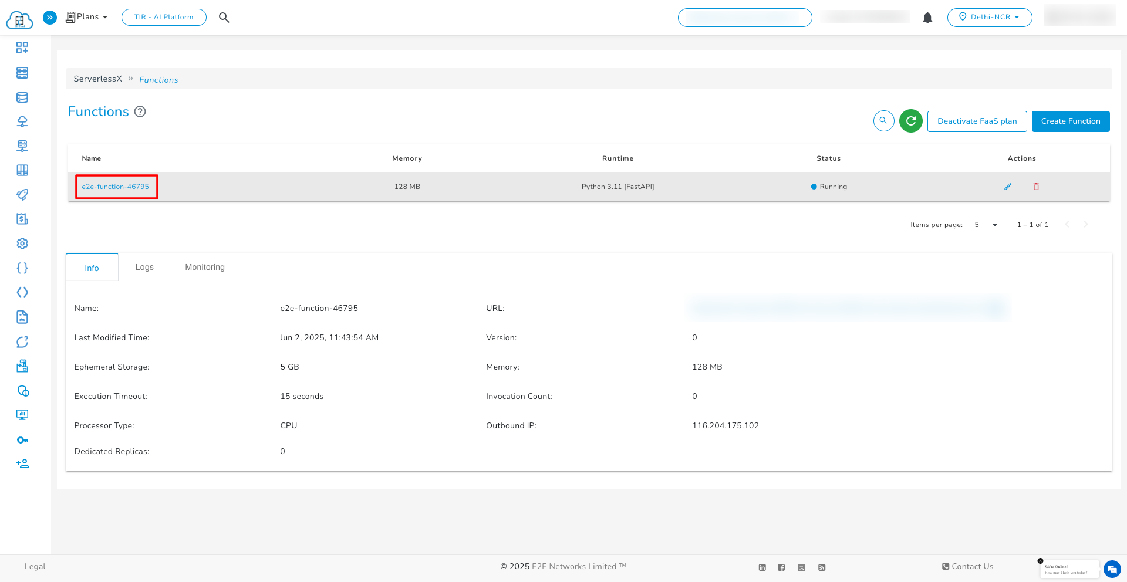Open the Plans dropdown in the top bar
Screen dimensions: 1127x582
86,17
